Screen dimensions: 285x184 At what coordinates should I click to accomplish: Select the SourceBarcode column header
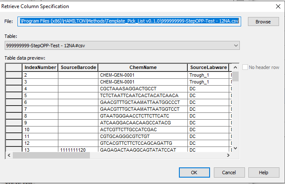pyautogui.click(x=78, y=67)
